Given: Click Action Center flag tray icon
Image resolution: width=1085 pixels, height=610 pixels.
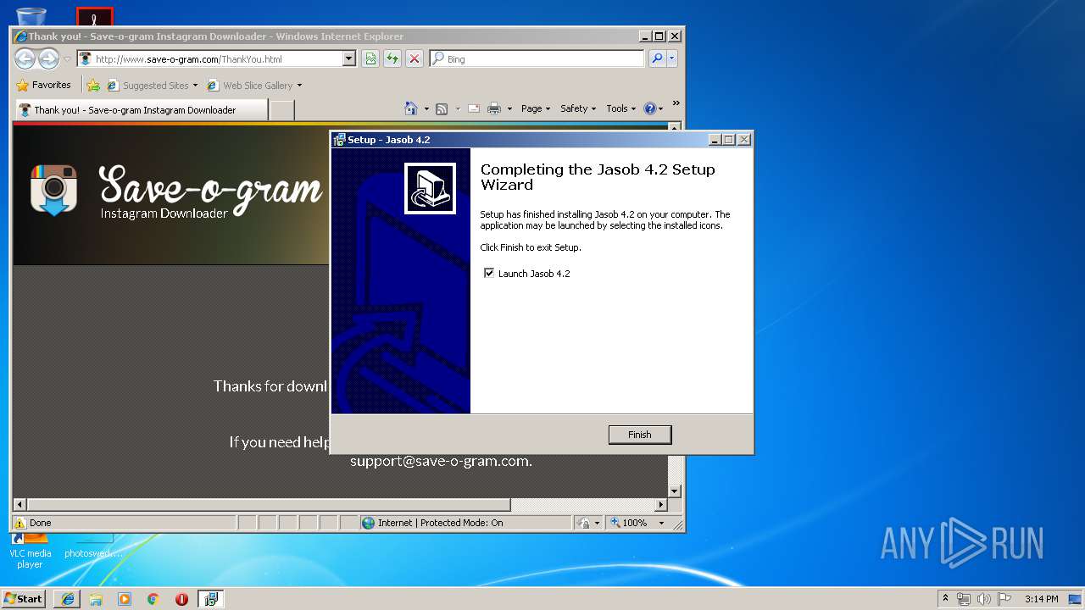Looking at the screenshot, I should [x=1004, y=599].
